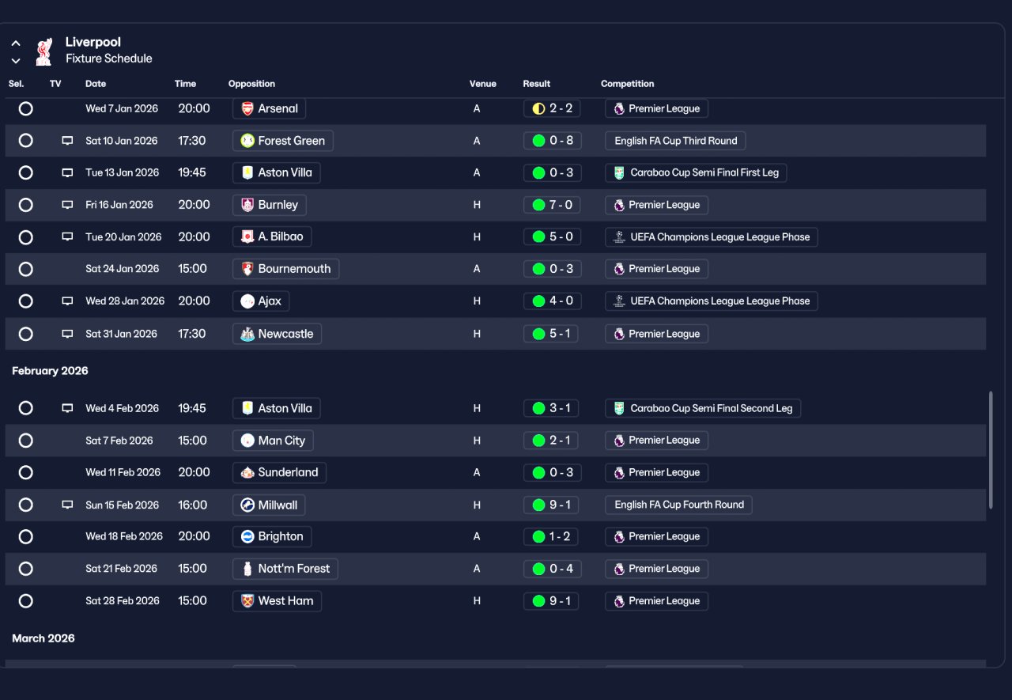Open the Ajax opposition button
1012x700 pixels.
261,301
